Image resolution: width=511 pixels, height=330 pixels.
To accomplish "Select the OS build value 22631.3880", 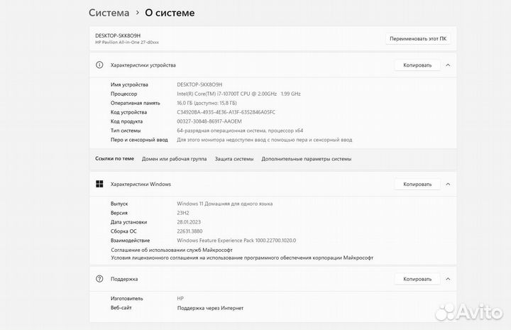I will point(189,231).
